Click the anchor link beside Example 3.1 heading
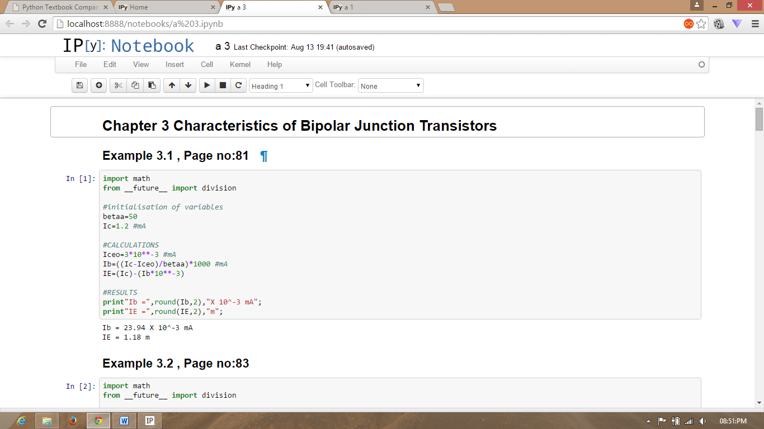 (x=264, y=156)
